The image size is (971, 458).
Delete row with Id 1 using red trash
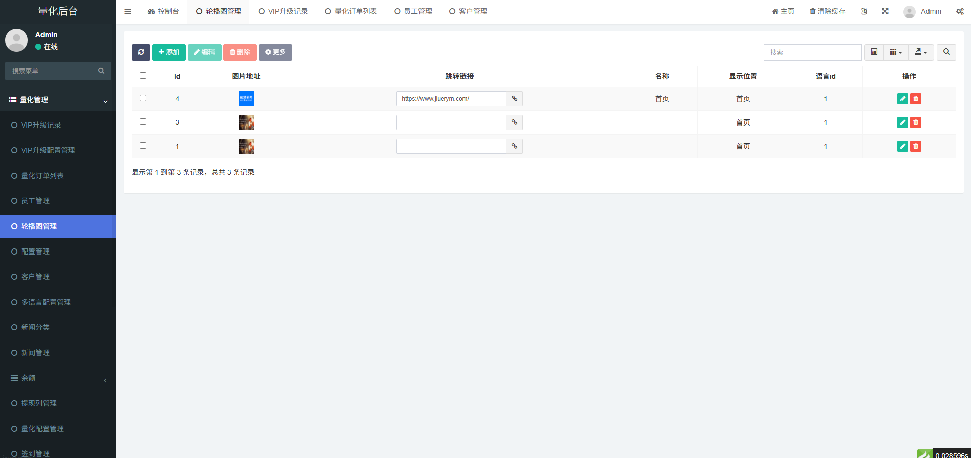(915, 146)
